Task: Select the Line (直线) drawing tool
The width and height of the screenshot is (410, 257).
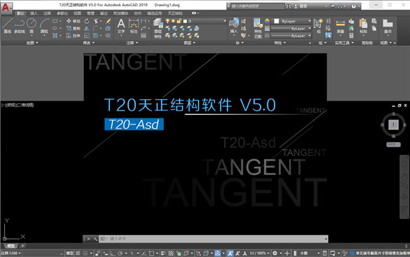Action: 7,26
